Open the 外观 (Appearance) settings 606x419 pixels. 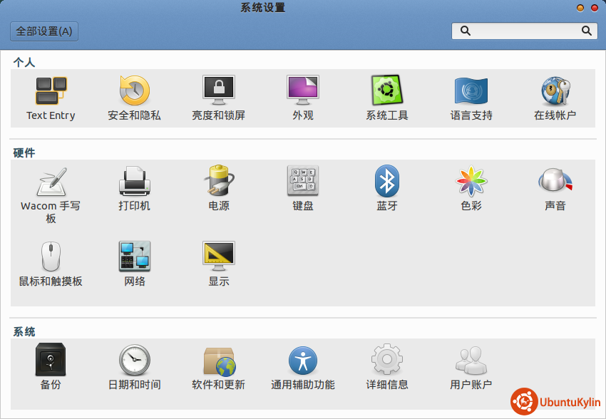pos(302,92)
